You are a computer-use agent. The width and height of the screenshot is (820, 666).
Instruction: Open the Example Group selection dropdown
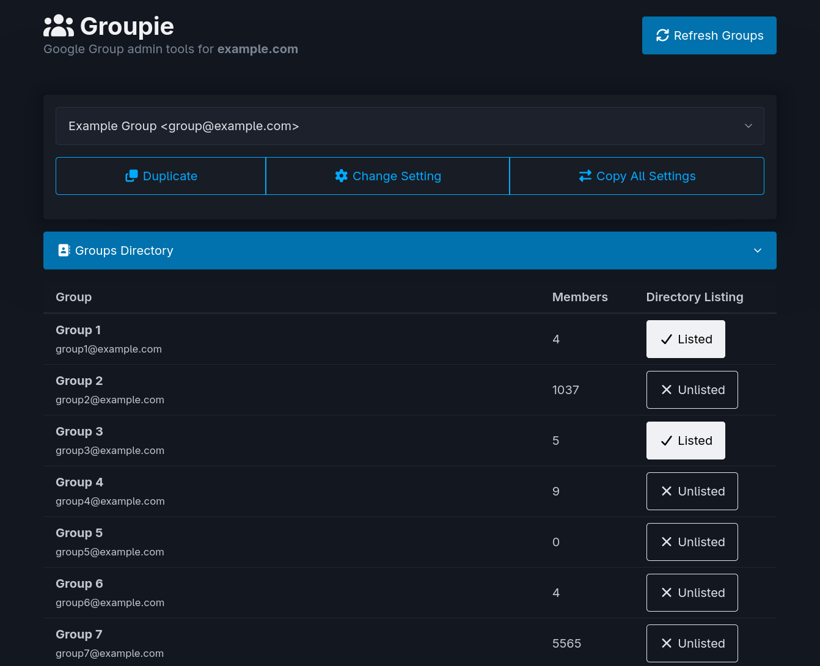[x=410, y=126]
